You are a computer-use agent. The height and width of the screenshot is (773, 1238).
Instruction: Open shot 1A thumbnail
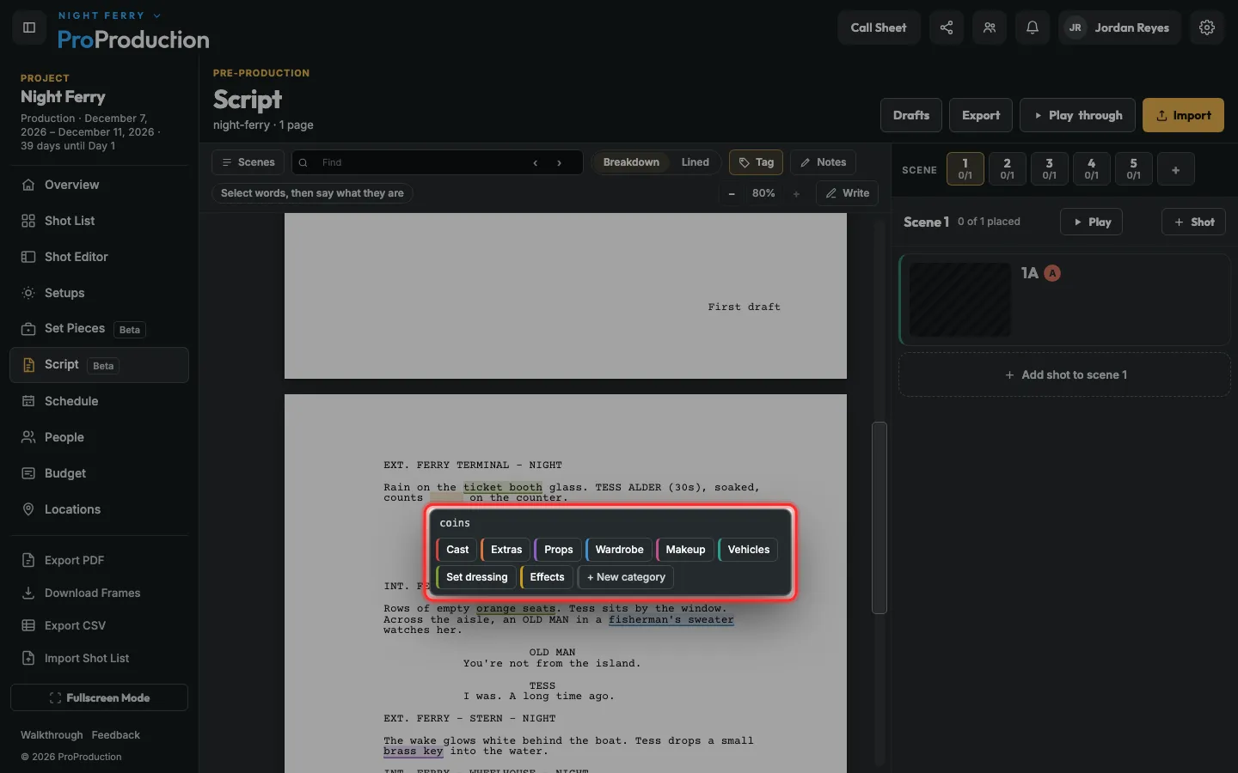click(960, 300)
